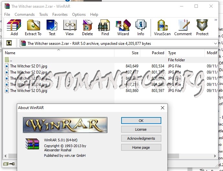Image resolution: width=223 pixels, height=171 pixels.
Task: Click the horizontal scrollbar left arrow
Action: point(5,156)
